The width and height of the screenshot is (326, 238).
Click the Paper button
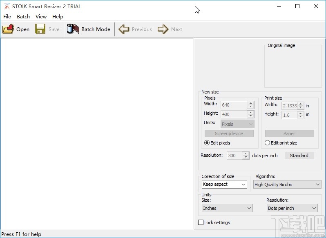(x=289, y=133)
